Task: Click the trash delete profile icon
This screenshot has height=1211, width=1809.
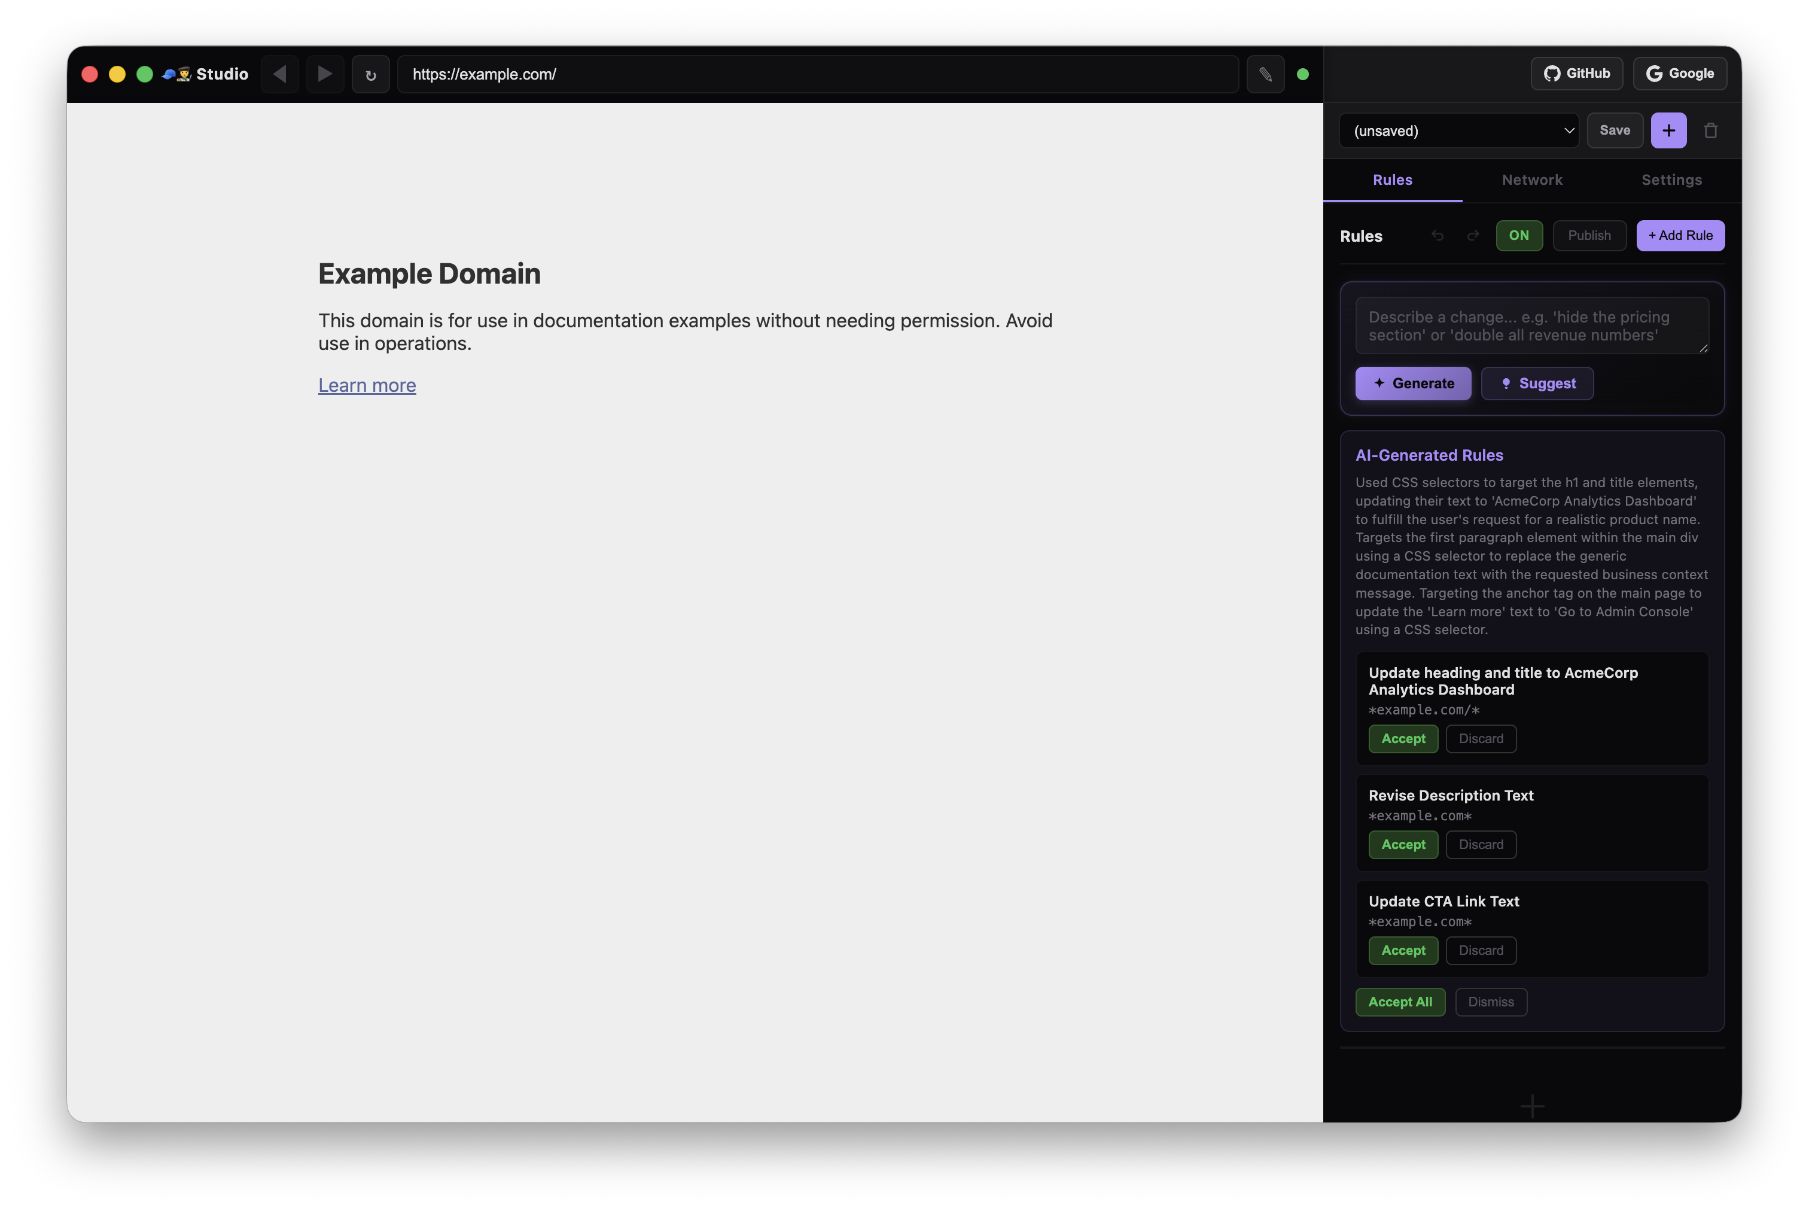Action: coord(1710,130)
